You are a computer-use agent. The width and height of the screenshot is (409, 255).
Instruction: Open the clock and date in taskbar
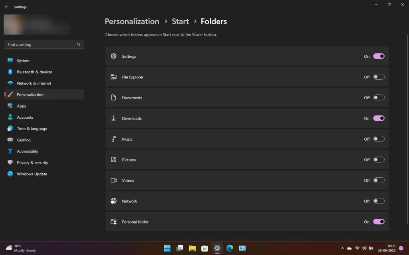pyautogui.click(x=387, y=248)
